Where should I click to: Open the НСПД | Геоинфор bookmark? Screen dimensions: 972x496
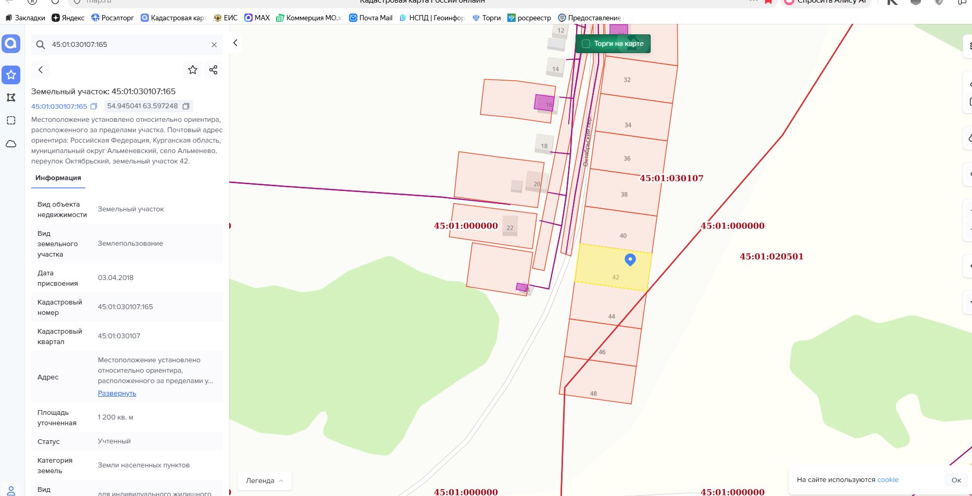tap(432, 18)
